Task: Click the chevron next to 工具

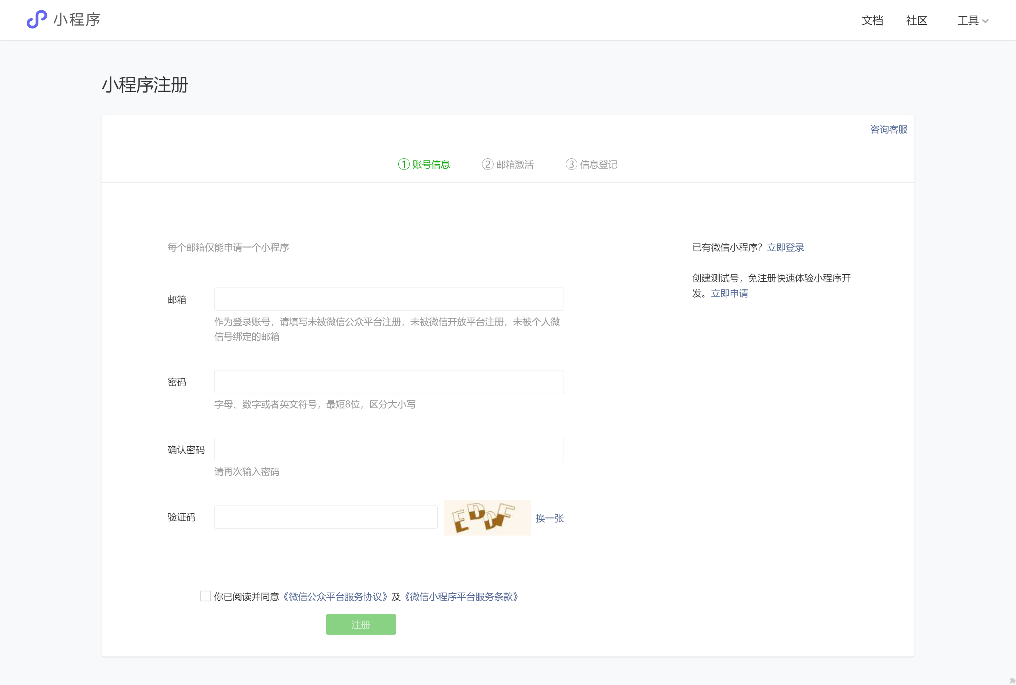Action: 985,21
